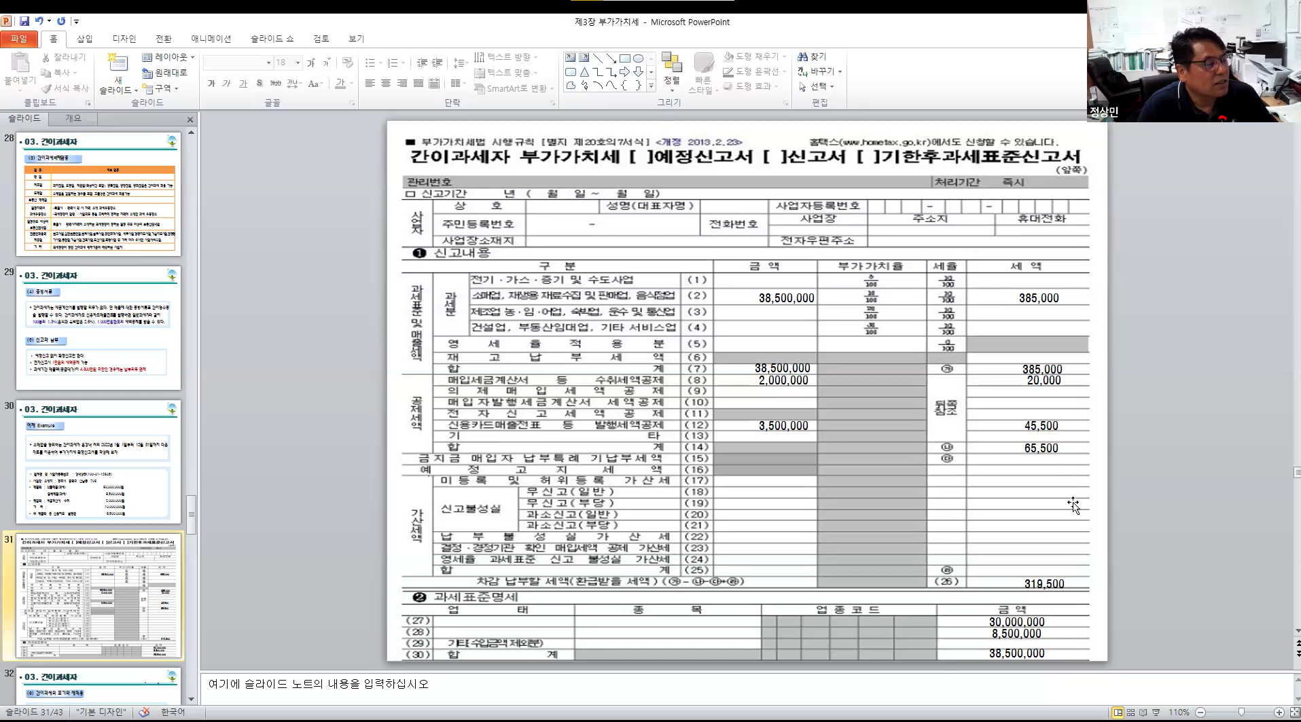Open the Insert (삽입) ribbon tab
Viewport: 1301px width, 722px height.
pyautogui.click(x=84, y=39)
